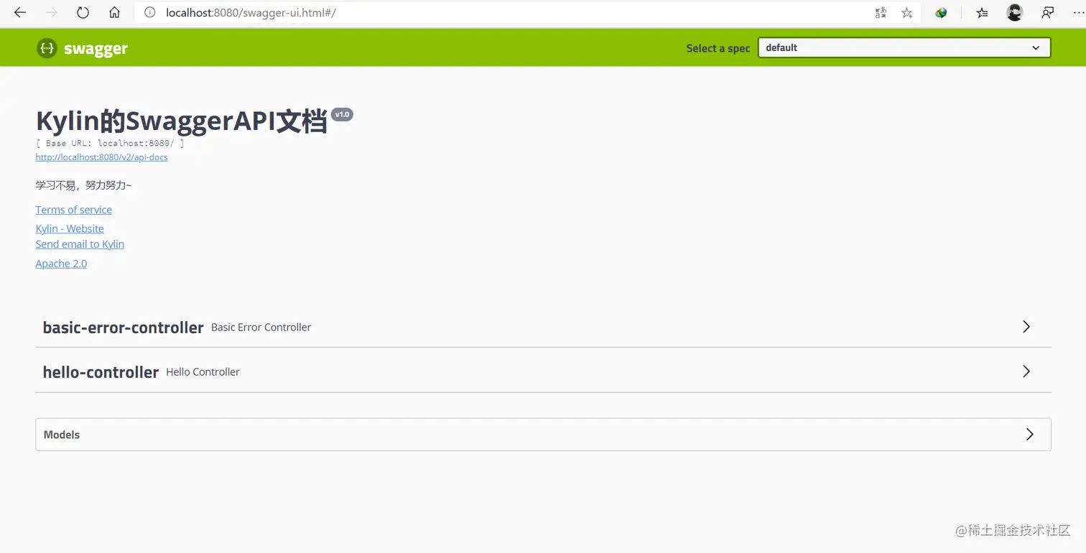Viewport: 1086px width, 553px height.
Task: Click the 学习不易 description text
Action: tap(83, 185)
